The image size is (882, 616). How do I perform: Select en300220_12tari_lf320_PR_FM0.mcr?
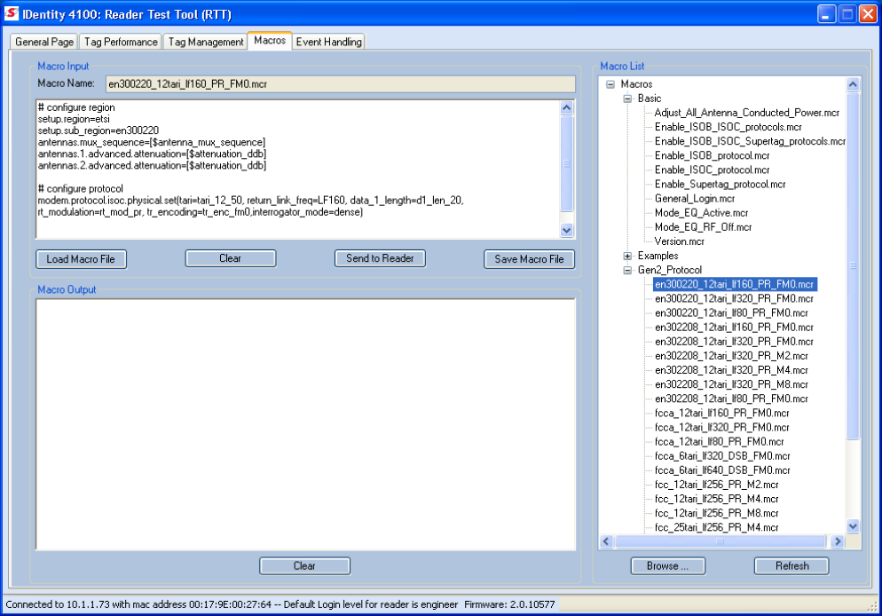[x=734, y=299]
